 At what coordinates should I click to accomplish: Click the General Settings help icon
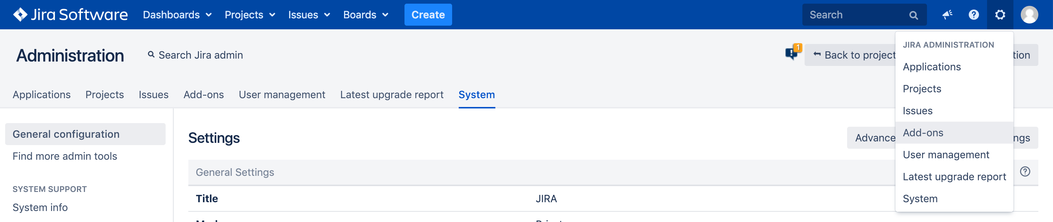click(x=1025, y=172)
